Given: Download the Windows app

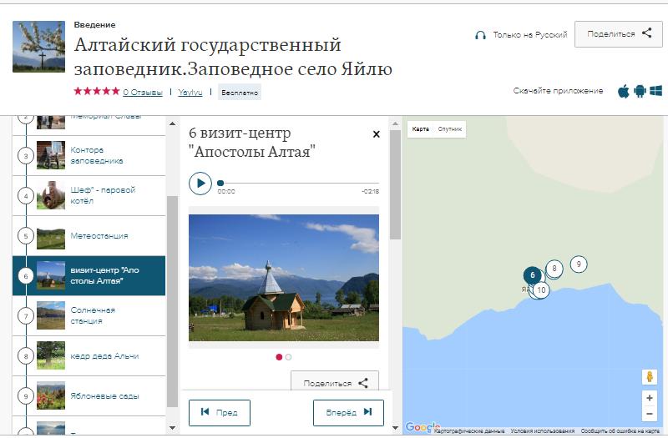Looking at the screenshot, I should [x=655, y=91].
